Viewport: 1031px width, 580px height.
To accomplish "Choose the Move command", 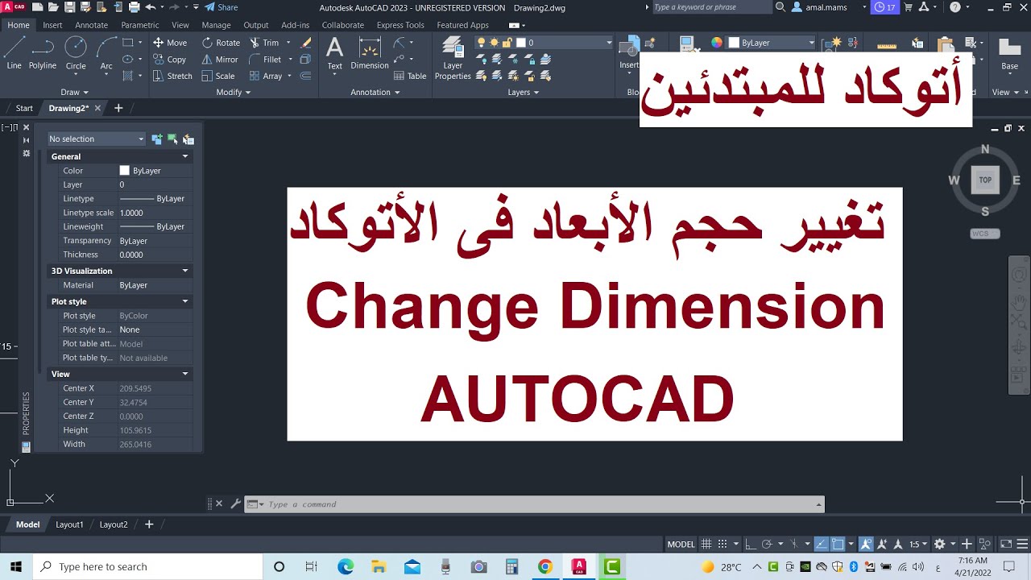I will tap(170, 43).
